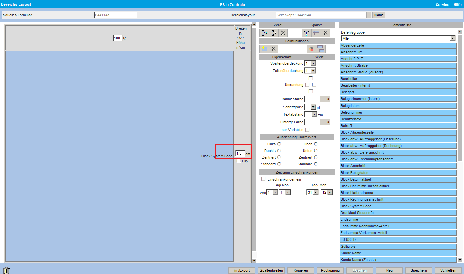464x274 pixels.
Task: Open the Service menu
Action: click(442, 5)
